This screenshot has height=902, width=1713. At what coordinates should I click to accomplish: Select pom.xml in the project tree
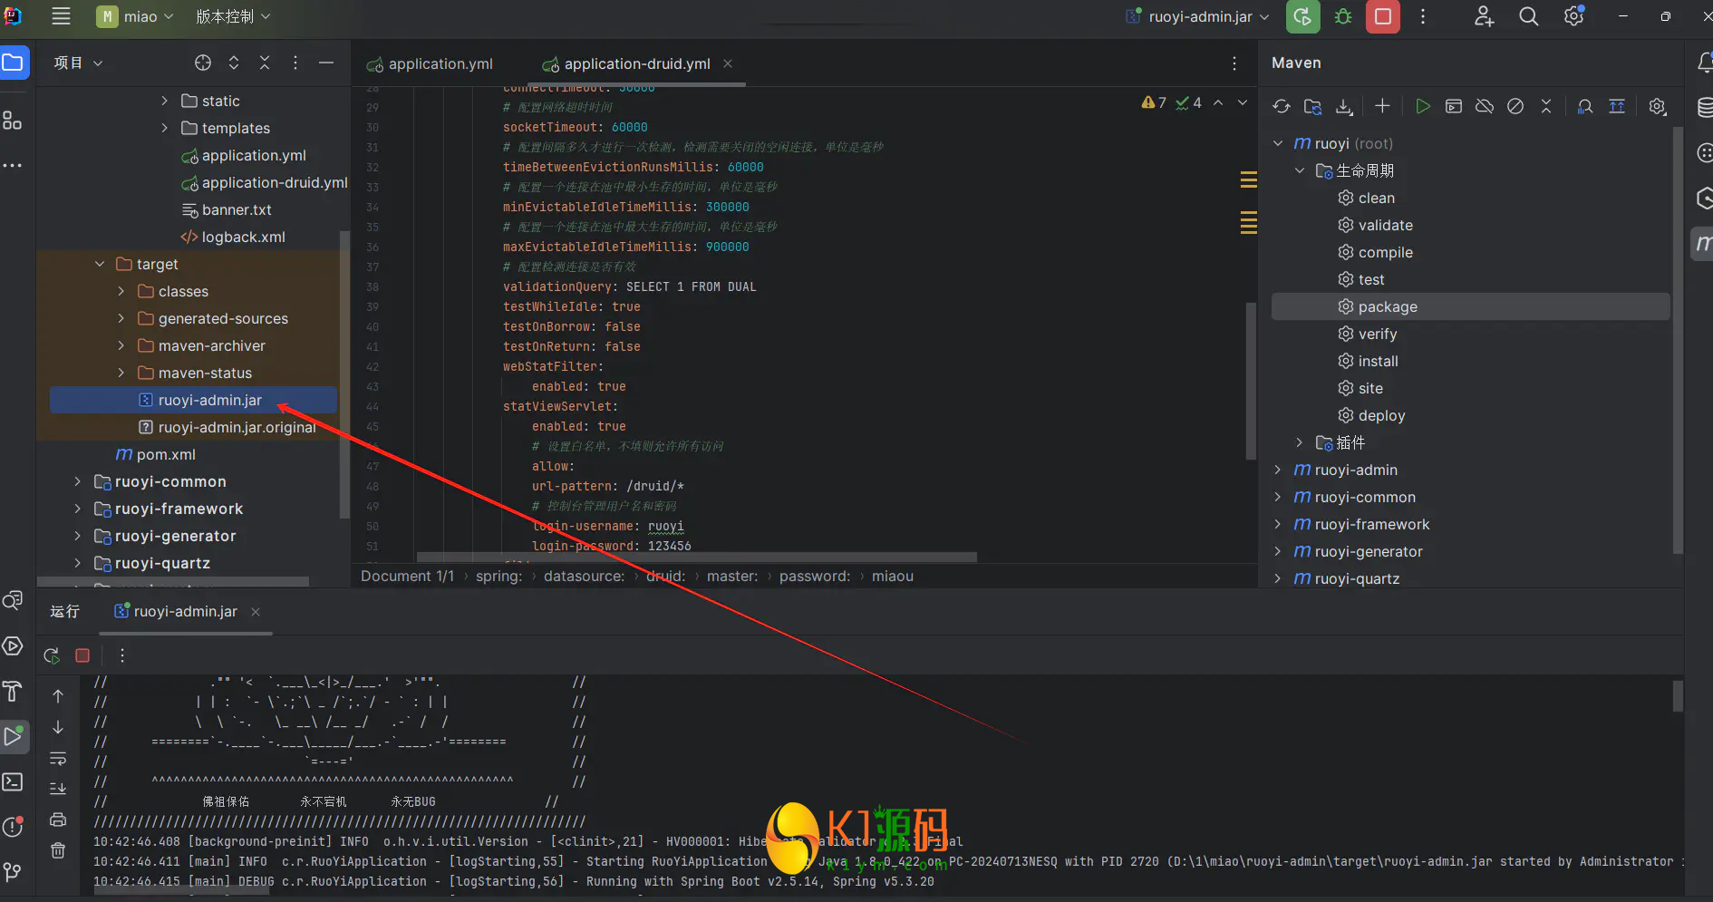coord(166,455)
